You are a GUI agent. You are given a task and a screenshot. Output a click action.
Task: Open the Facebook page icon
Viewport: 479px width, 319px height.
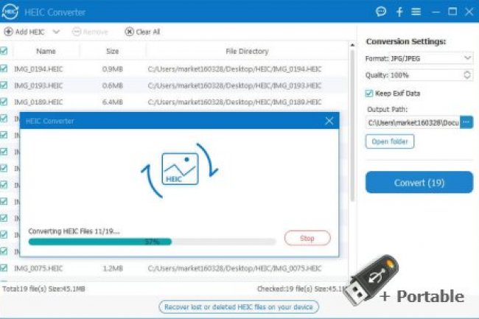click(399, 12)
